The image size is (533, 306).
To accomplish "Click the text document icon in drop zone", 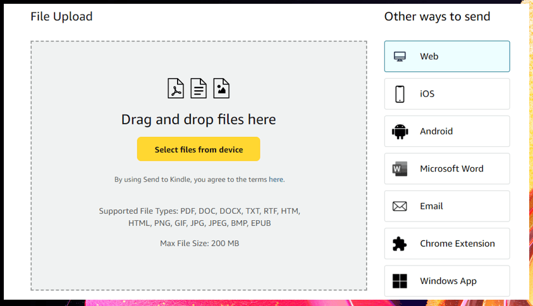I will click(x=199, y=88).
